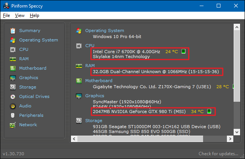Viewport: 245px width, 159px height.
Task: Open the File menu
Action: click(6, 15)
